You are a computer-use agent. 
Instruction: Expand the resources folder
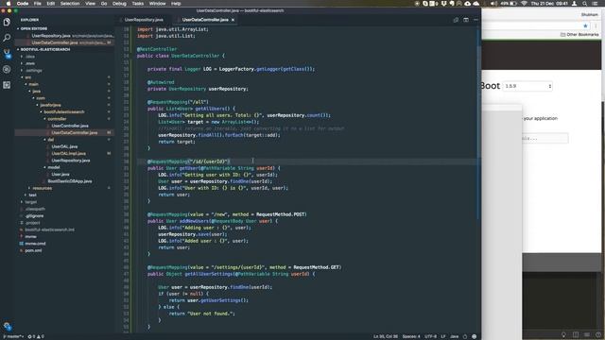(42, 188)
